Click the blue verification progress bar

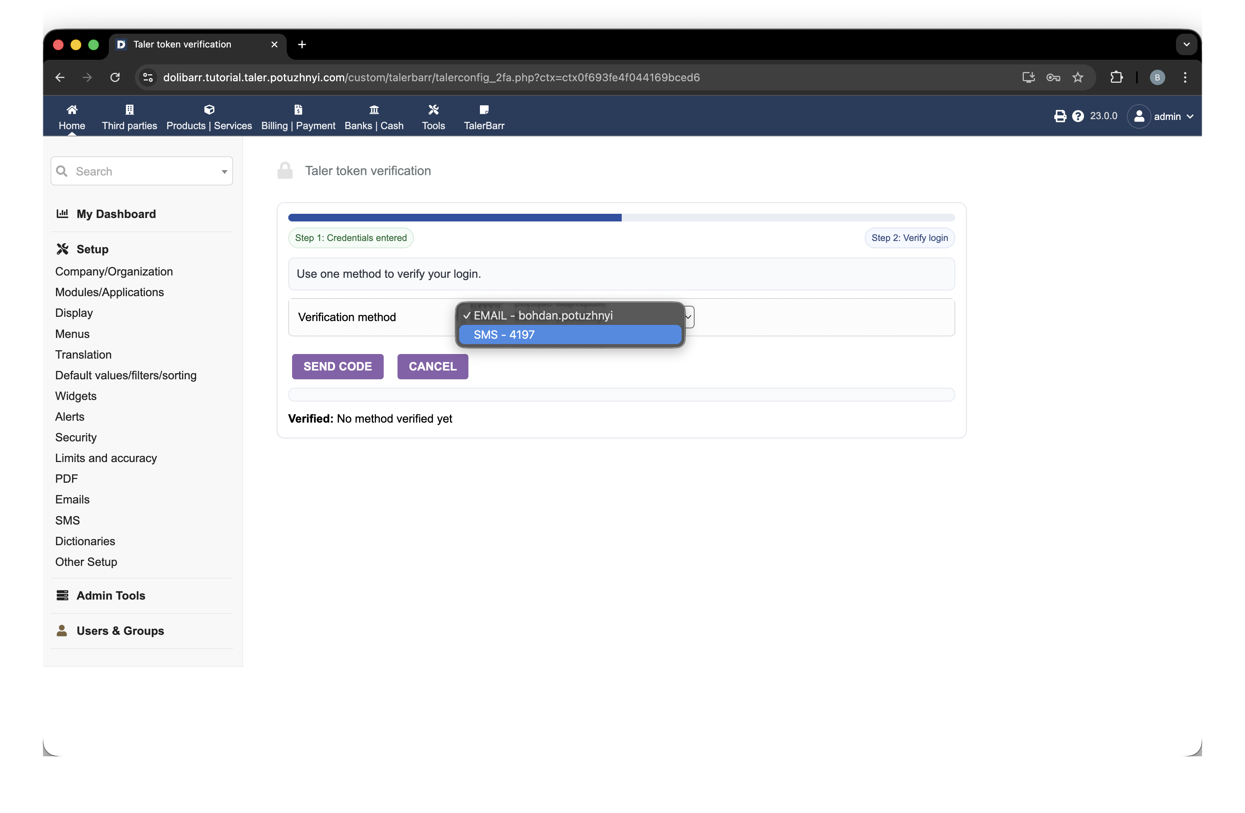[x=454, y=218]
